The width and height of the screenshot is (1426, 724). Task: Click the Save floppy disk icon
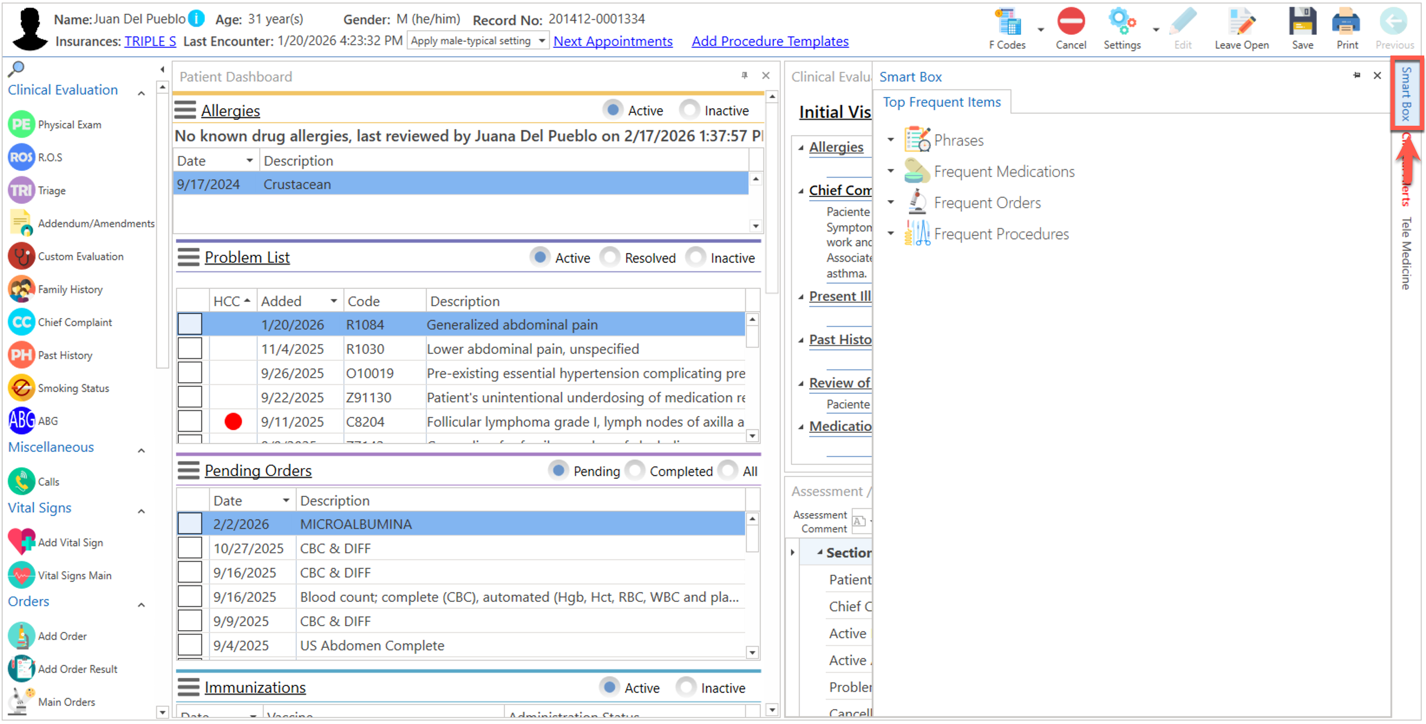(1302, 22)
